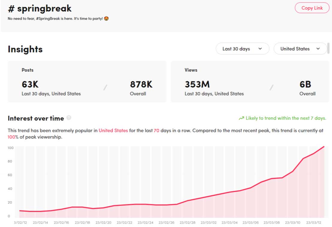
Task: Expand the United States region dropdown
Action: pos(300,49)
